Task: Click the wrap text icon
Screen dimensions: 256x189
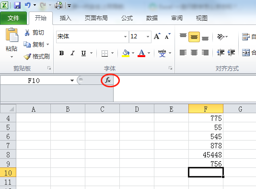Action: pyautogui.click(x=246, y=37)
